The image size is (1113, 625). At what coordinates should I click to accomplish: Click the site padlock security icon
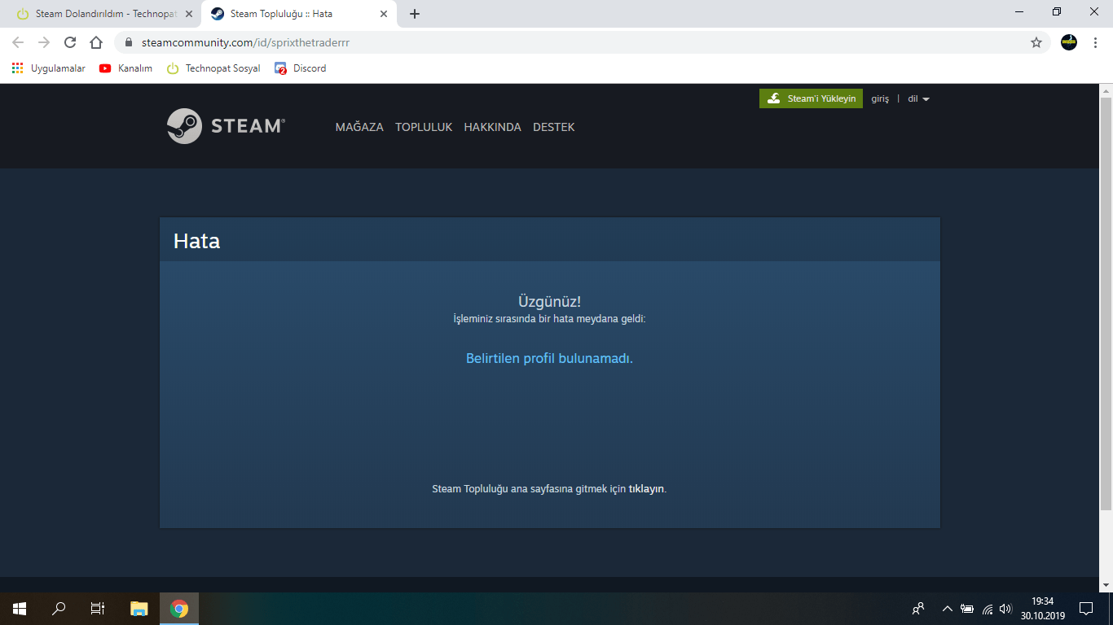(129, 42)
